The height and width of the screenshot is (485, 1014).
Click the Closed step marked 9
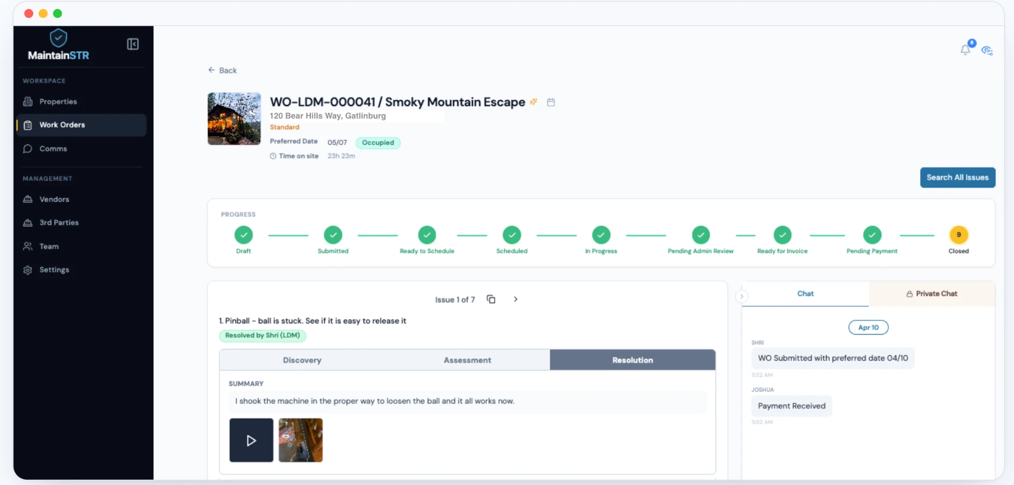(959, 235)
